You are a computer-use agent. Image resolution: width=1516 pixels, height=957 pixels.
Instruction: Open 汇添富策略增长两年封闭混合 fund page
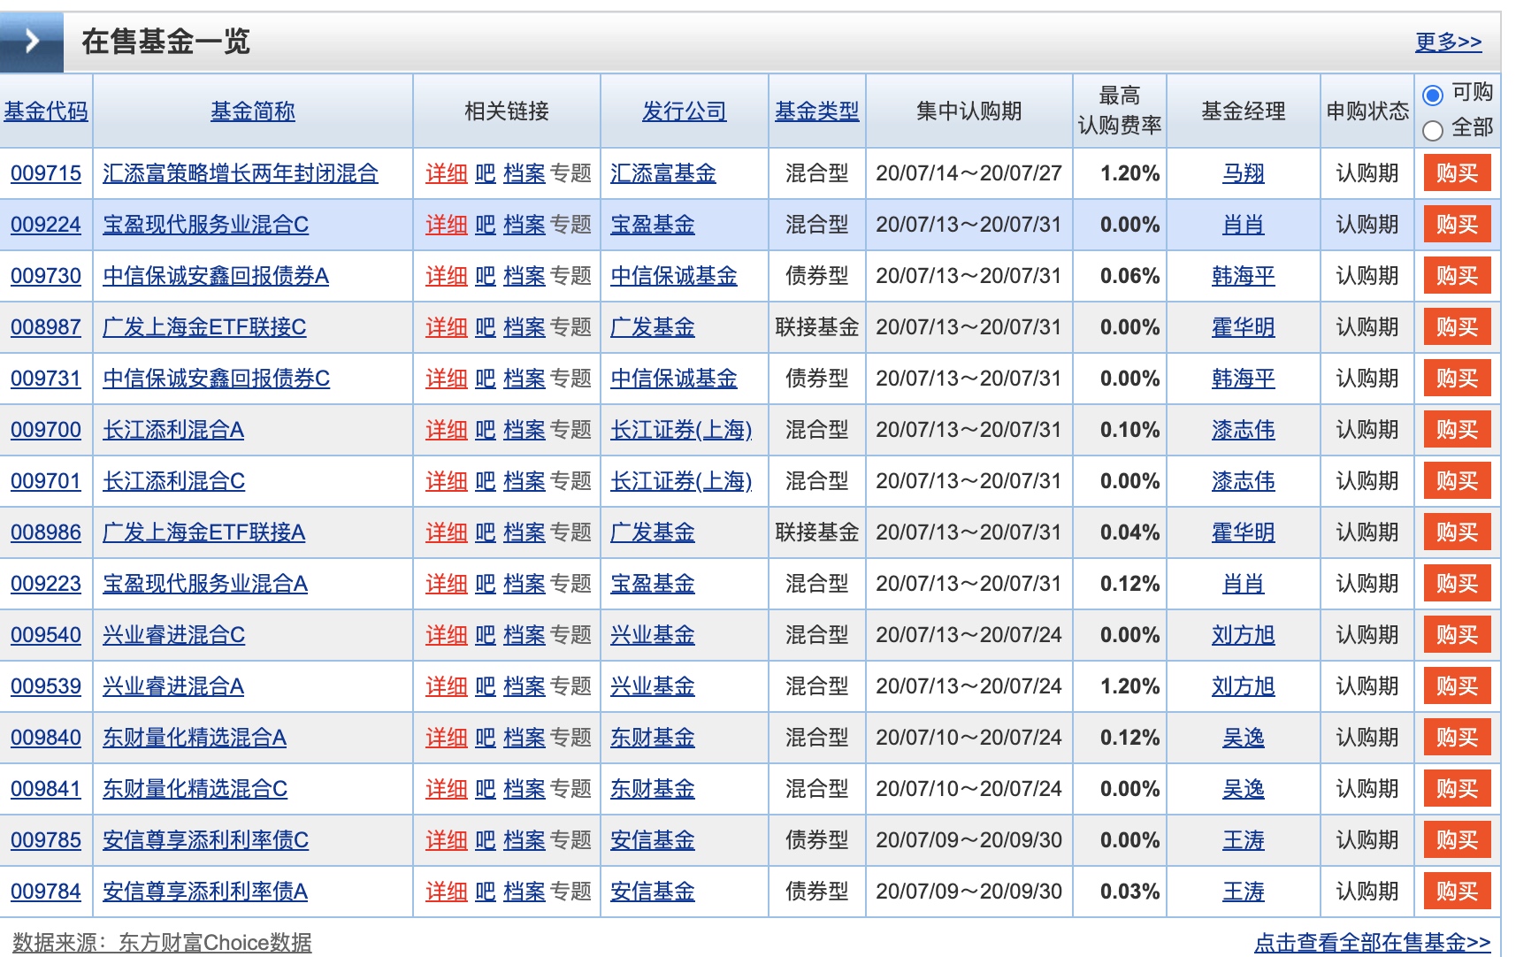coord(240,173)
